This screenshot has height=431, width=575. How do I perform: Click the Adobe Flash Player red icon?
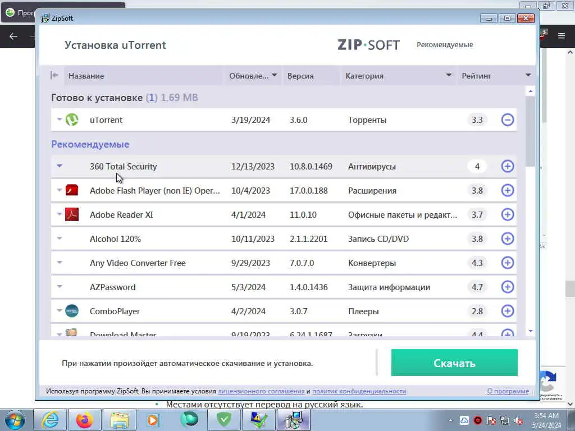pyautogui.click(x=72, y=190)
